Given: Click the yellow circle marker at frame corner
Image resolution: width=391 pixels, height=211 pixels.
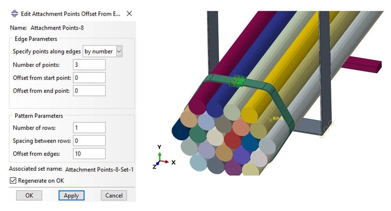Looking at the screenshot, I should 330,123.
